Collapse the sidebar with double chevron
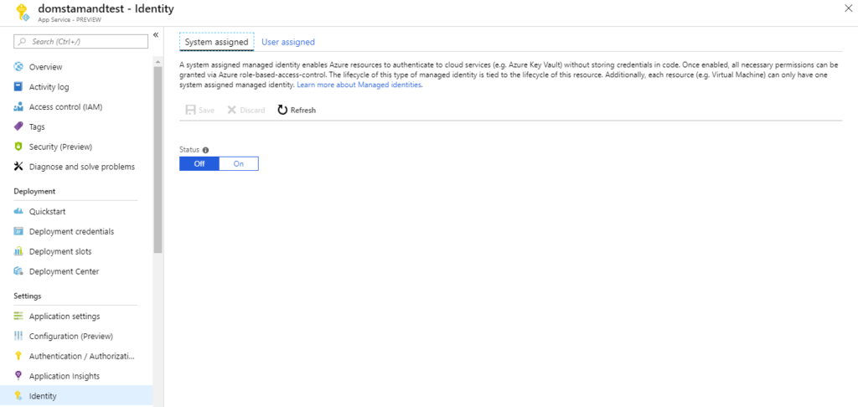The height and width of the screenshot is (407, 858). [155, 34]
